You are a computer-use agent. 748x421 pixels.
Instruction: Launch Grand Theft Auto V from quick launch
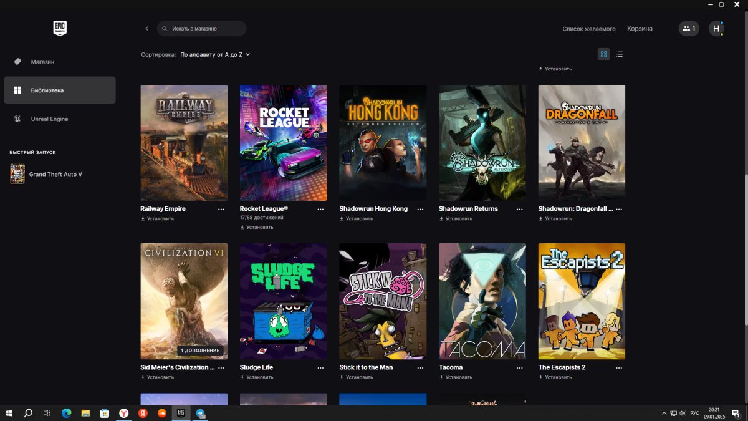[x=46, y=174]
